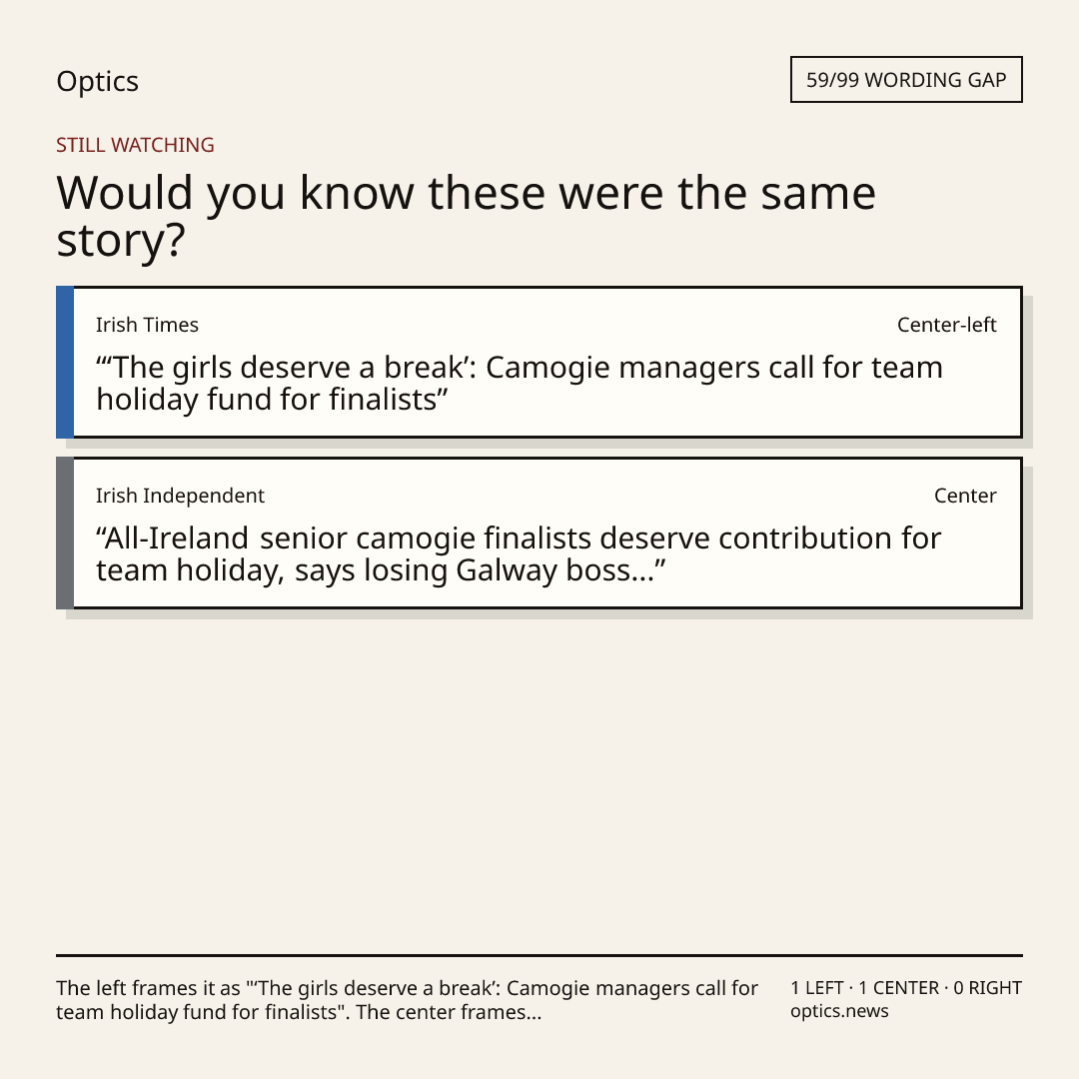1079x1079 pixels.
Task: Click the Center-left bias label
Action: [x=946, y=325]
